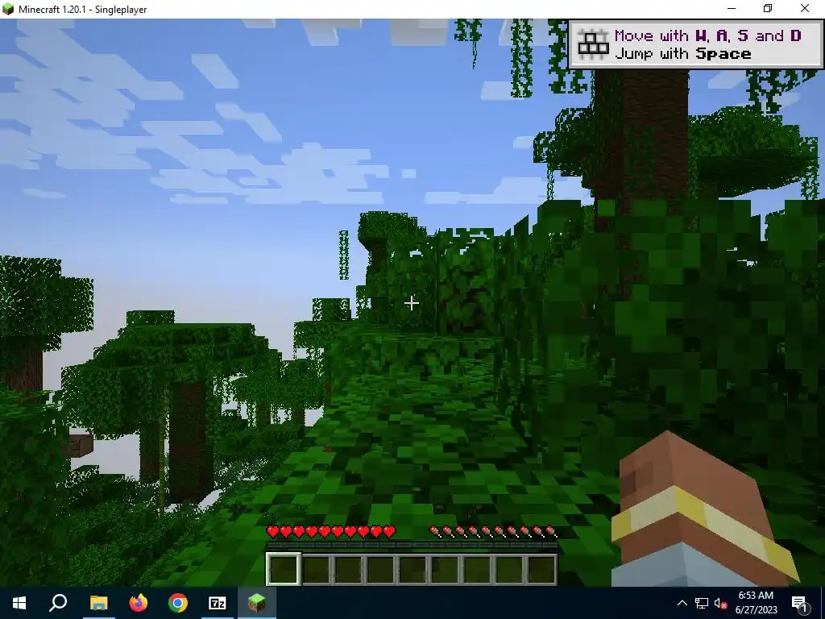This screenshot has width=825, height=619.
Task: Click the health hearts bar
Action: (x=331, y=532)
